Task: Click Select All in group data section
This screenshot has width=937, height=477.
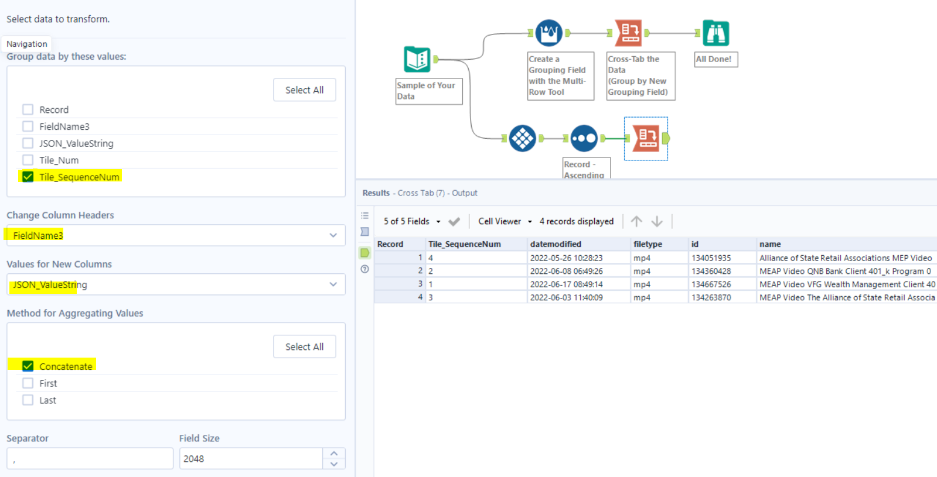Action: pos(304,90)
